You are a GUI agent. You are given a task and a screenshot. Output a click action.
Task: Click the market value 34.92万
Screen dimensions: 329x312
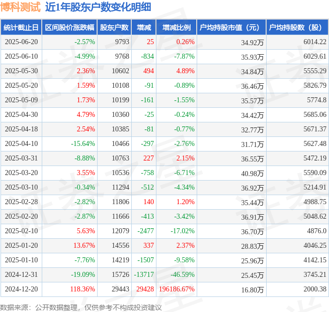coord(253,43)
